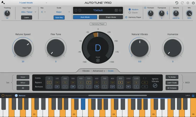This screenshot has height=117, width=196.
Task: Toggle the Harmony Player power icon
Action: point(126,17)
